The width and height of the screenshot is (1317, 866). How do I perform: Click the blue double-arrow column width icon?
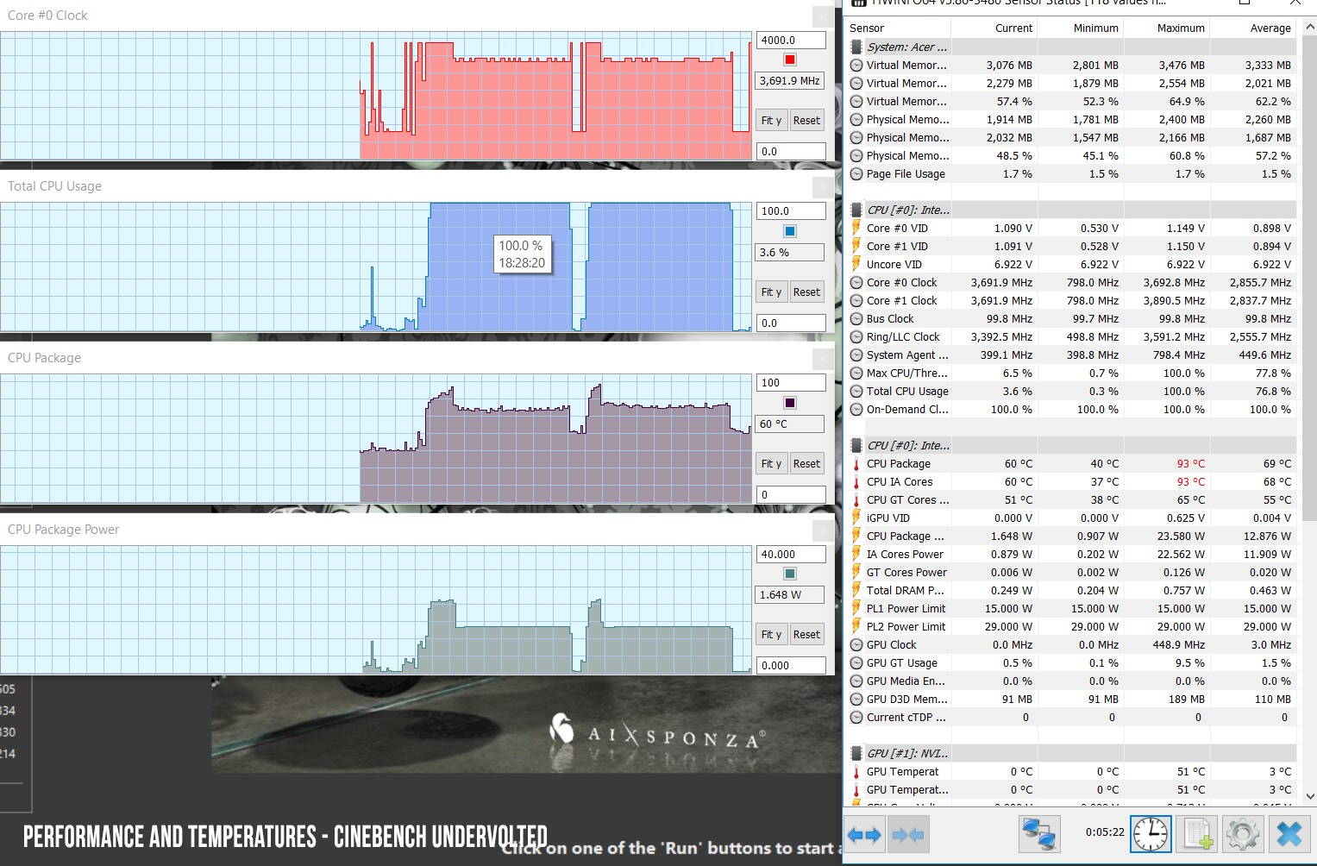coord(864,833)
